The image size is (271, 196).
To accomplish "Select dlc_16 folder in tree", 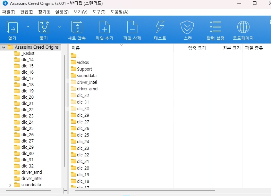I will (24, 72).
